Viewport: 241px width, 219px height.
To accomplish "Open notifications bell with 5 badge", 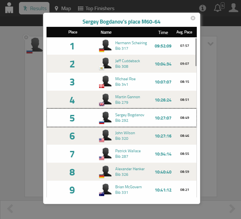I will click(x=218, y=8).
